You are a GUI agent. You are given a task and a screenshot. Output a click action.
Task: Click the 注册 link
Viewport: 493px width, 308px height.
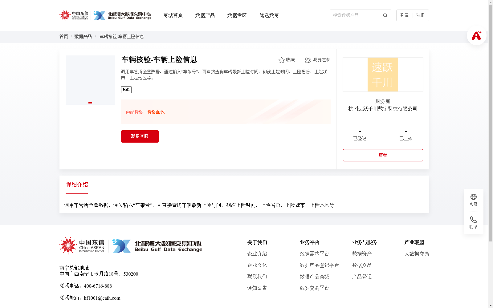click(x=421, y=15)
